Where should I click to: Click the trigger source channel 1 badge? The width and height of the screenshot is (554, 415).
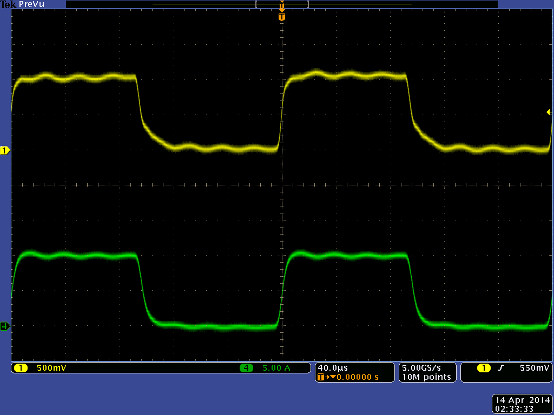(484, 368)
